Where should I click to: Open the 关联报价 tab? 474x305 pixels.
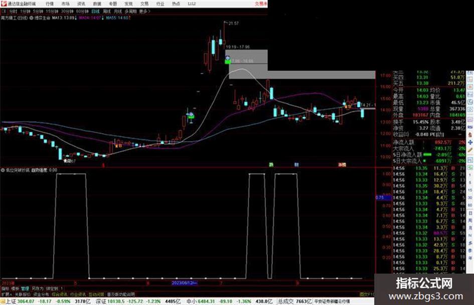click(23, 294)
